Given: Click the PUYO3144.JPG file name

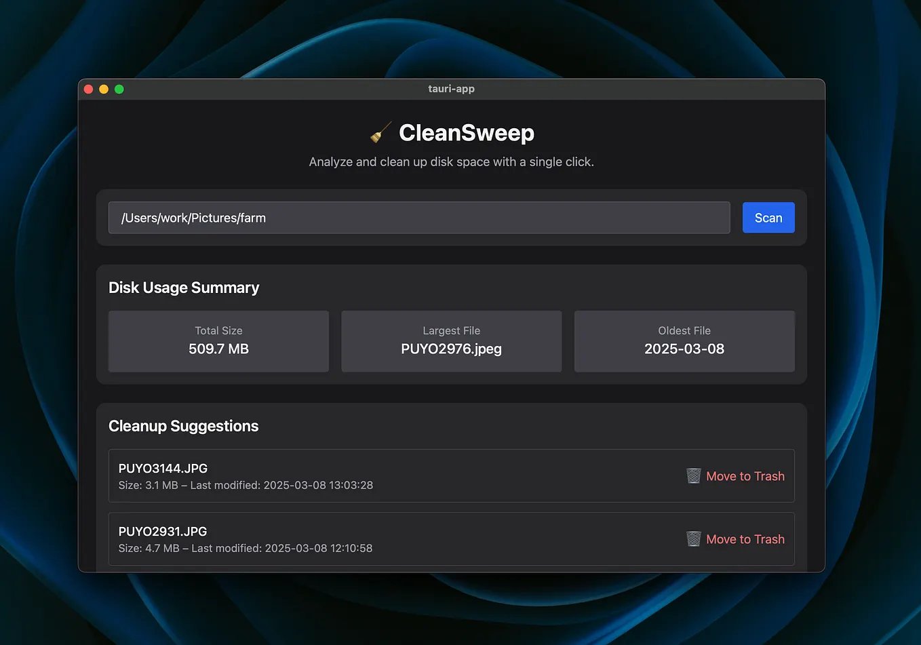Looking at the screenshot, I should [x=163, y=468].
